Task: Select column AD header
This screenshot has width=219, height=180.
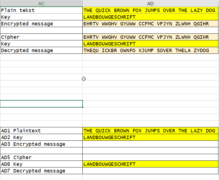Action: [x=151, y=4]
